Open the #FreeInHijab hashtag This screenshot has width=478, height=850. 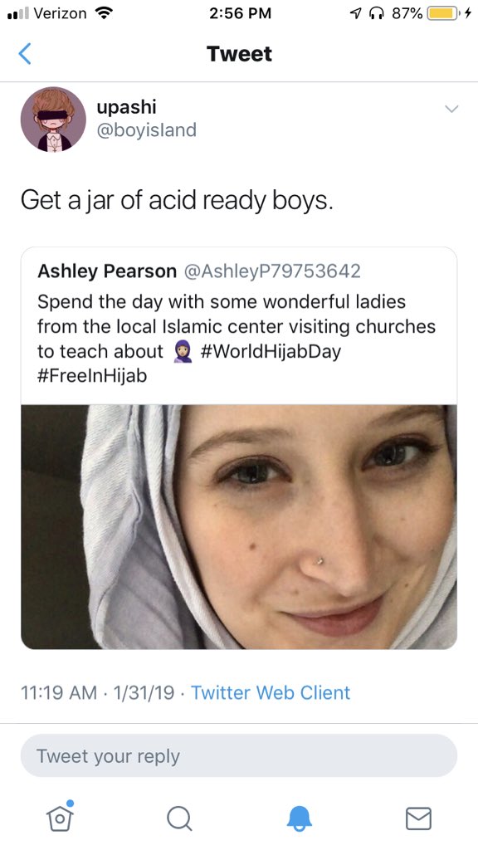[x=92, y=376]
